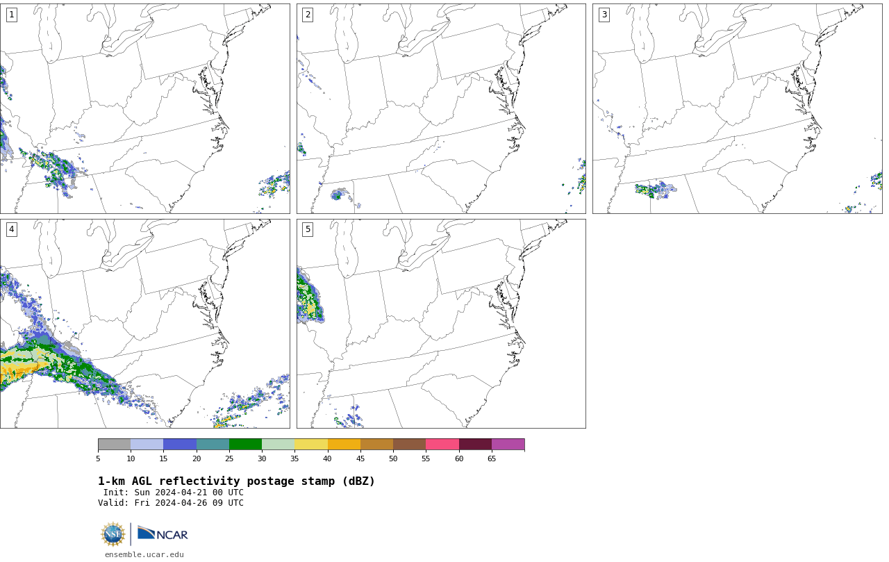Open ensemble member 4 reflectivity map
Image resolution: width=889 pixels, height=562 pixels.
144,324
